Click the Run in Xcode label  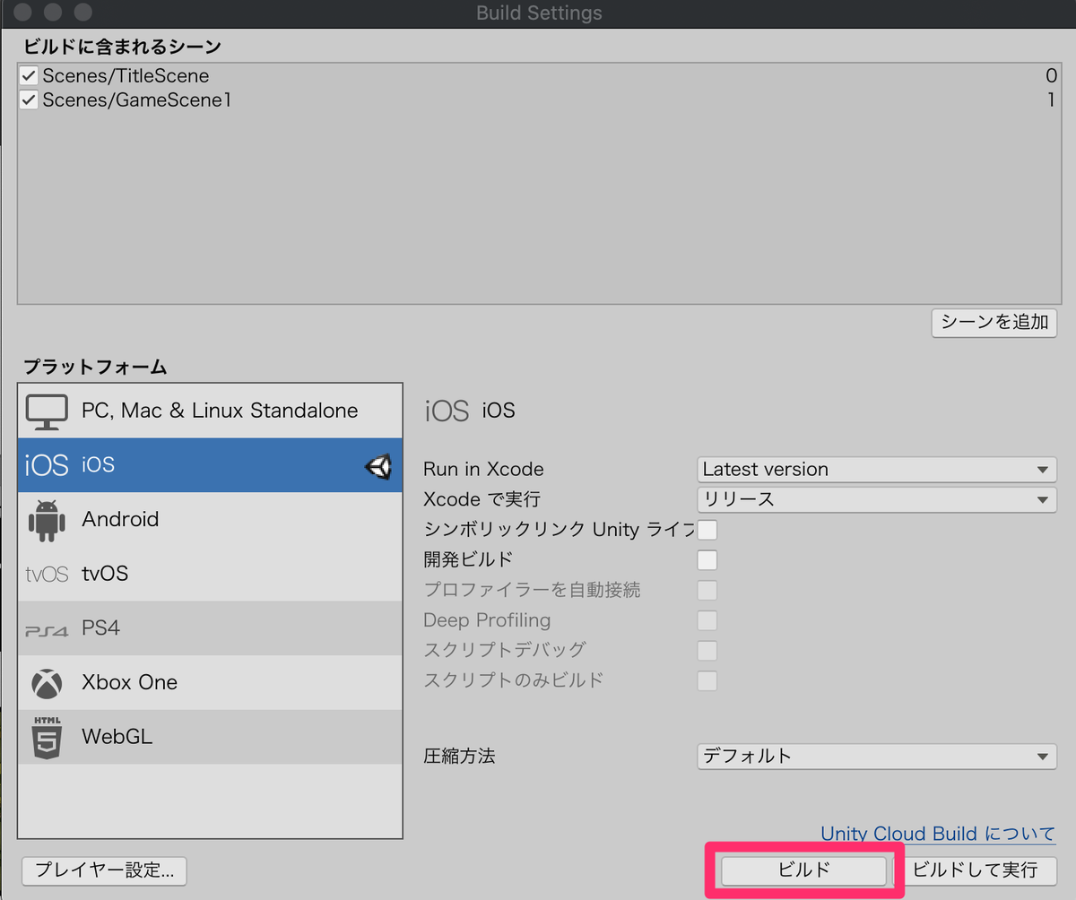point(483,469)
